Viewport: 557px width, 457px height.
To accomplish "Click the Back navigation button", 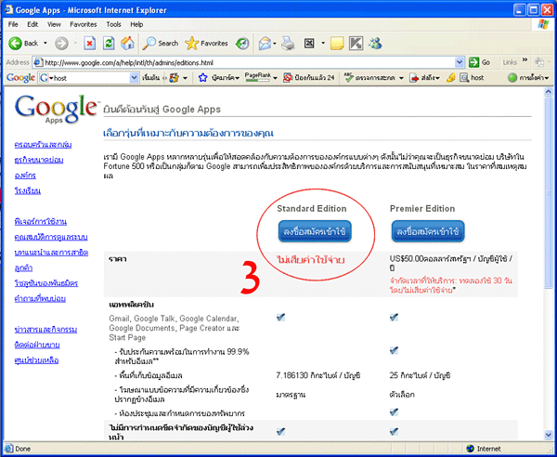I will 23,43.
